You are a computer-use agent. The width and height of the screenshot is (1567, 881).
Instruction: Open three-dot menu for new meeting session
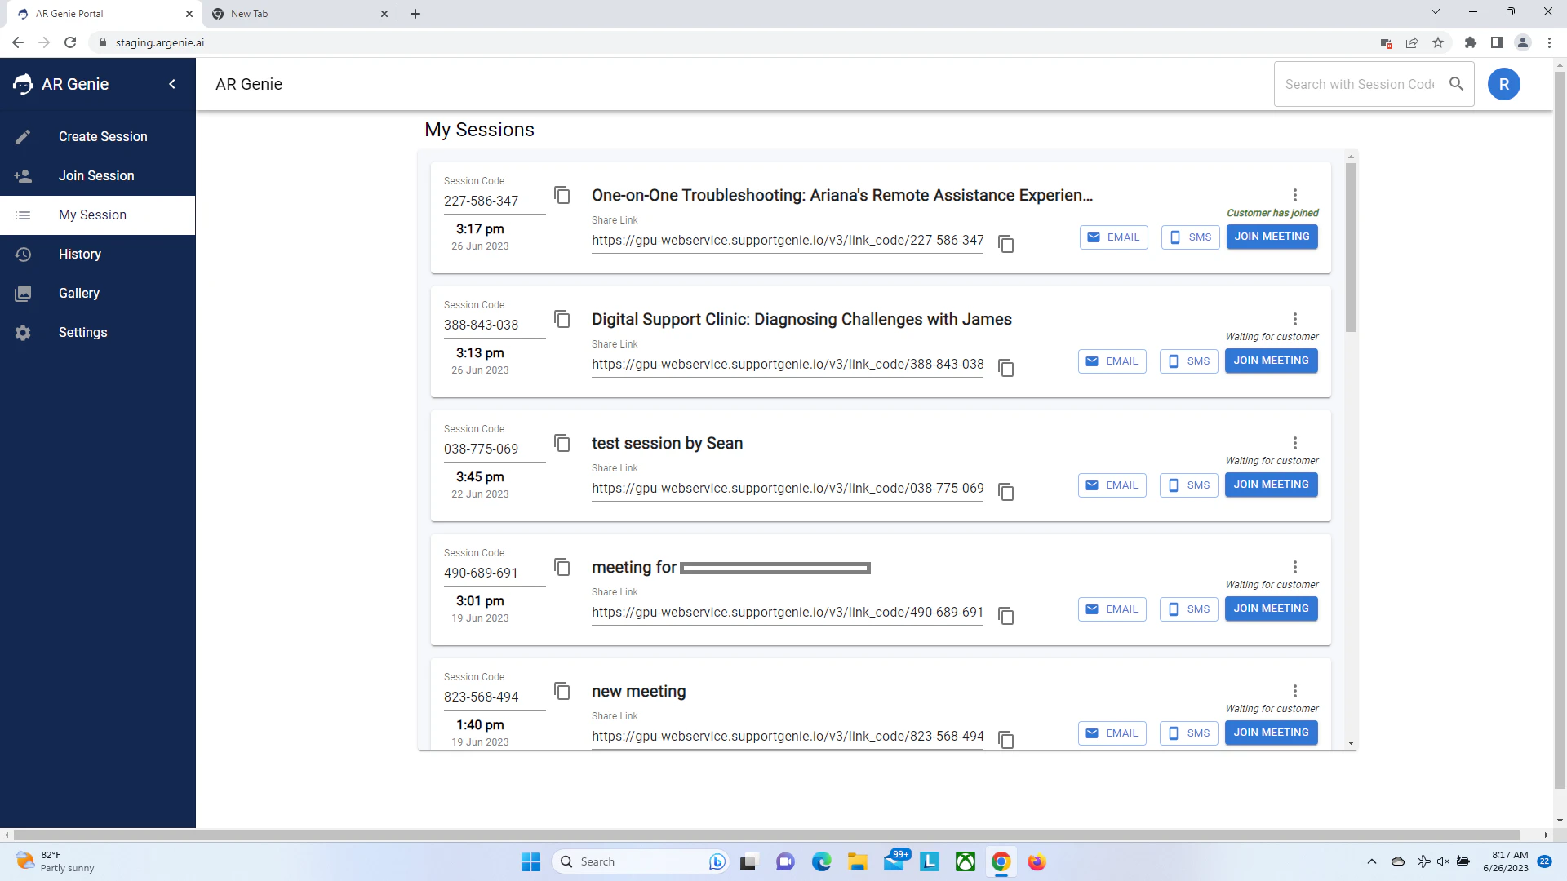coord(1294,691)
